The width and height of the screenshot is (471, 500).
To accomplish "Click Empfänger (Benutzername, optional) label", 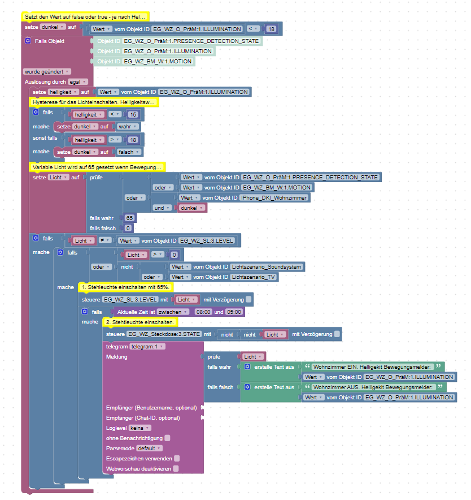I will (151, 408).
